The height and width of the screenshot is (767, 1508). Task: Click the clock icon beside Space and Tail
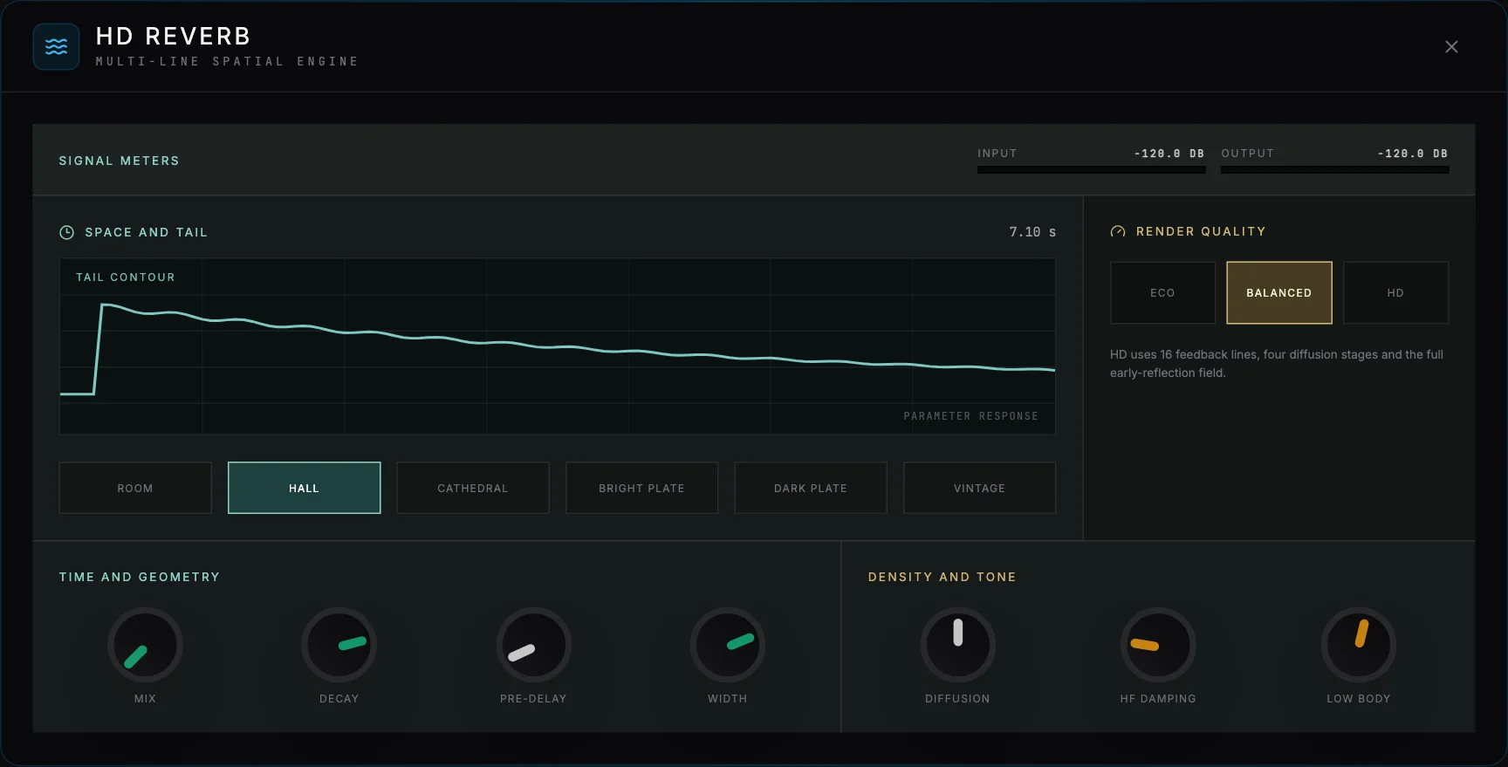coord(66,232)
